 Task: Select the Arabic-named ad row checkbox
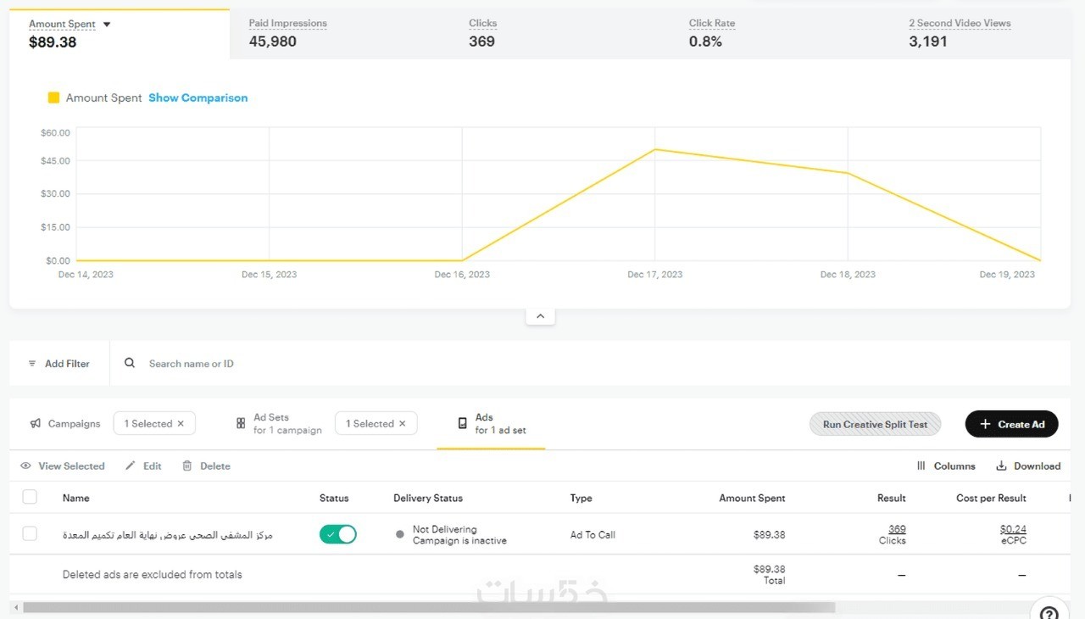[x=30, y=533]
